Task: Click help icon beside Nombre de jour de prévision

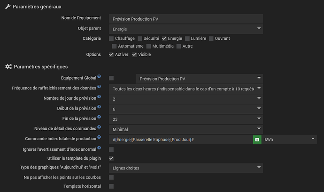Action: point(99,97)
